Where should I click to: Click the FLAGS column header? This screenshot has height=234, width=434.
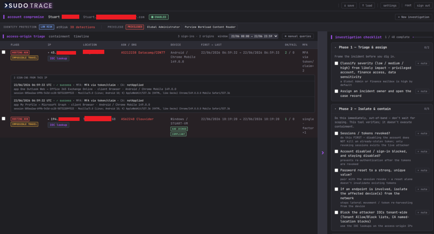click(x=15, y=45)
